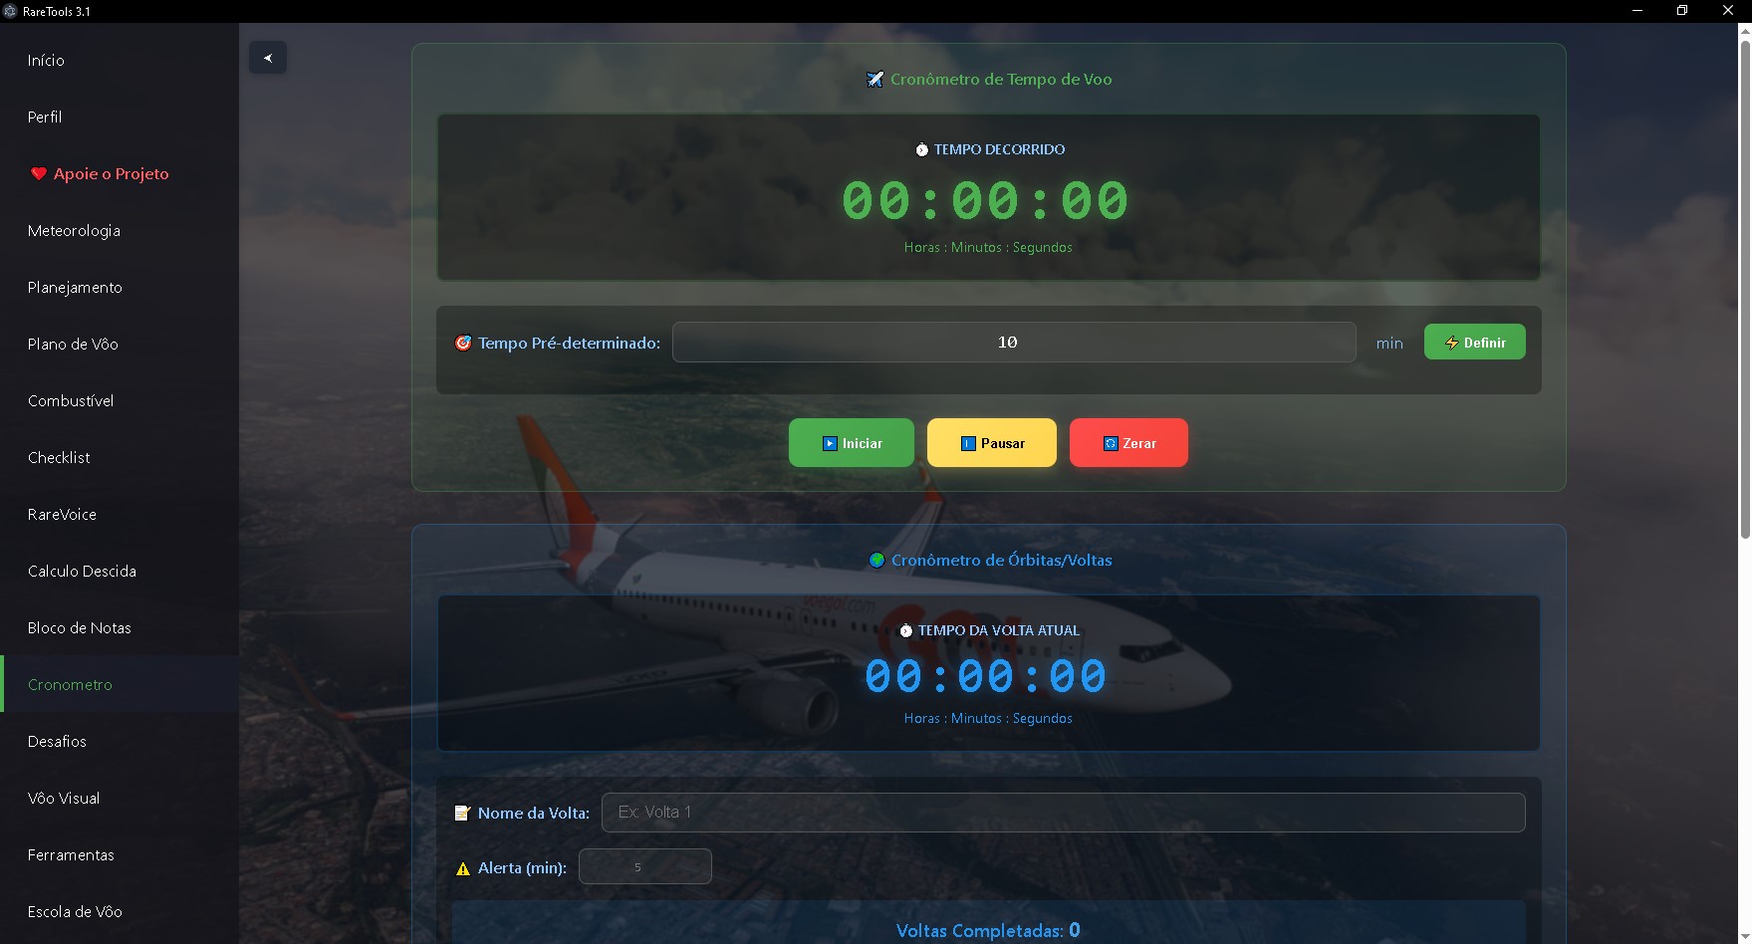Open the Ferramentas section
This screenshot has height=944, width=1752.
coord(120,855)
